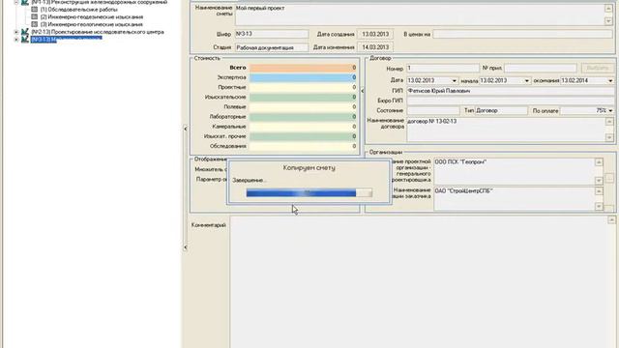The width and height of the screenshot is (619, 348).
Task: Click select button beside customer organization
Action: pos(609,208)
